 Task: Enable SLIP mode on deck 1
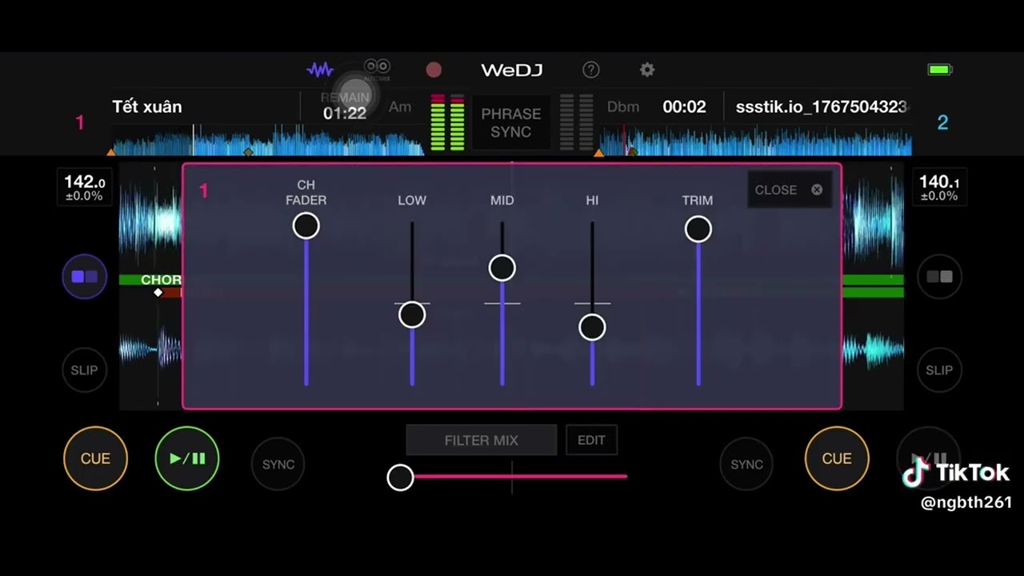coord(85,370)
